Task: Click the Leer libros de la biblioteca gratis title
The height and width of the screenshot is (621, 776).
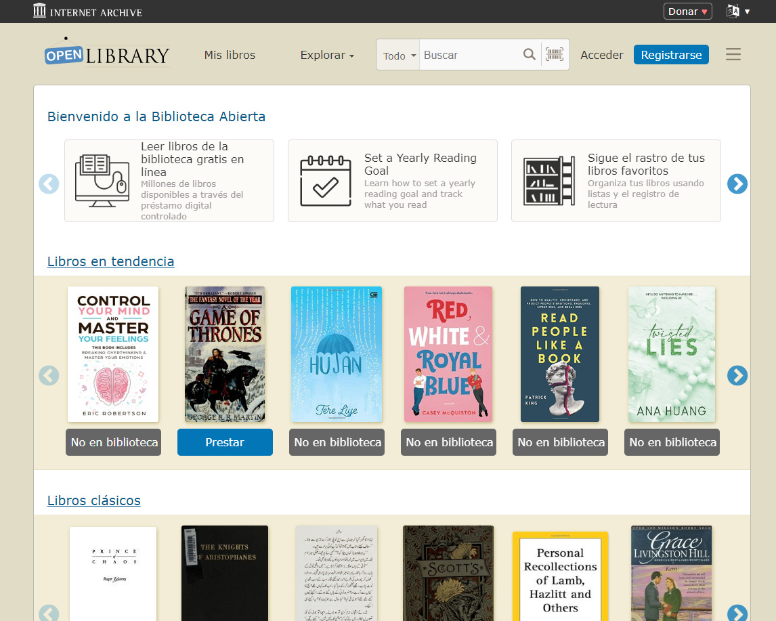Action: click(x=192, y=159)
